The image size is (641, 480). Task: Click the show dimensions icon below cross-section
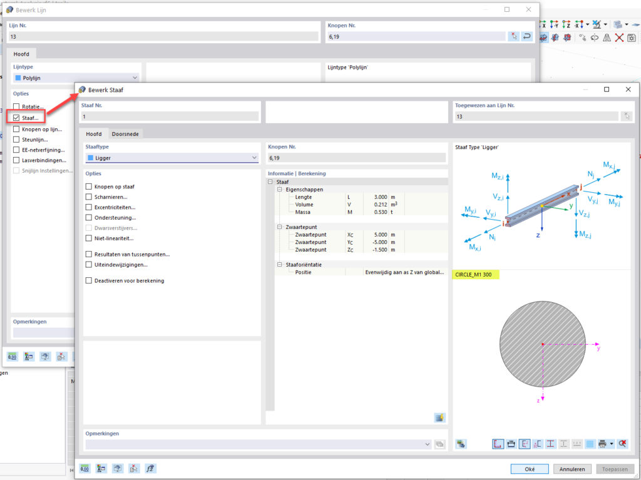[x=511, y=444]
